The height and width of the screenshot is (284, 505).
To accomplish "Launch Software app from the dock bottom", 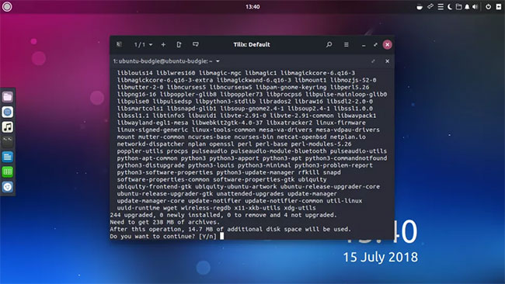I will coord(8,186).
